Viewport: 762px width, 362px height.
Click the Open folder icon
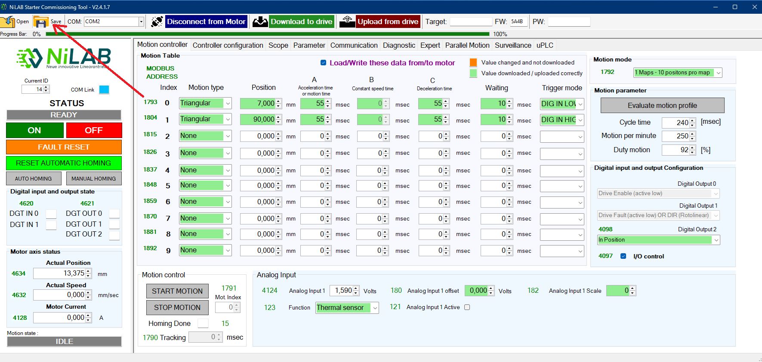(x=8, y=21)
